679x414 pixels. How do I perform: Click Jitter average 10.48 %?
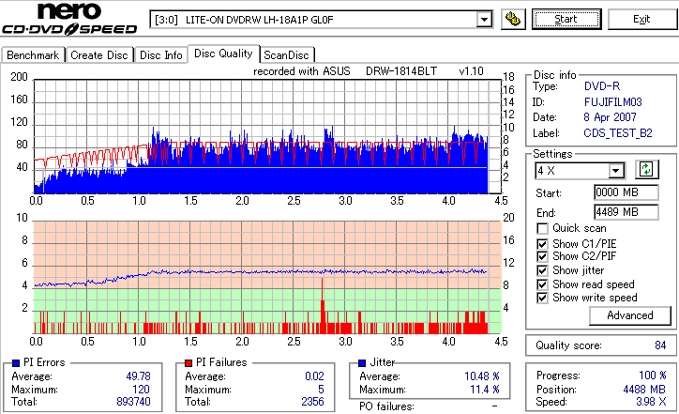click(481, 376)
